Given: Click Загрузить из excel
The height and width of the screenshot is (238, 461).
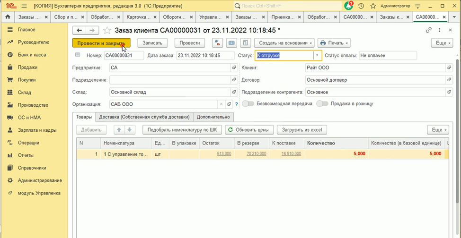Looking at the screenshot, I should point(302,130).
